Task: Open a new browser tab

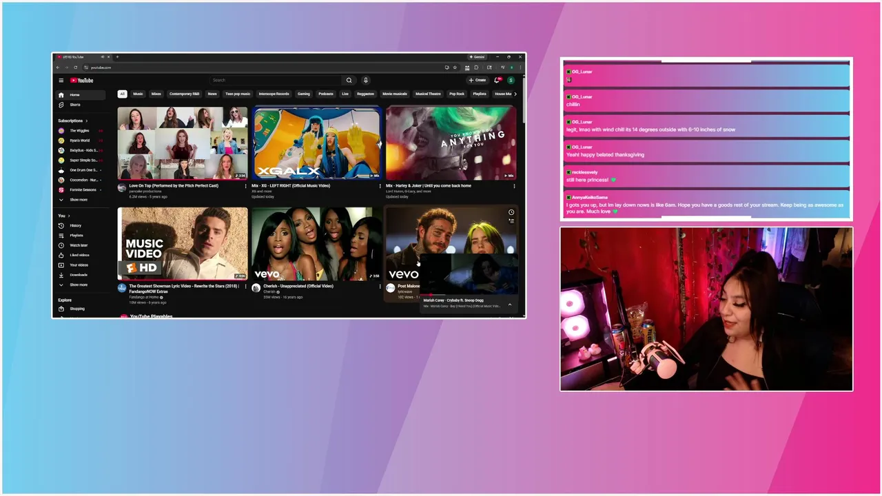Action: 117,57
